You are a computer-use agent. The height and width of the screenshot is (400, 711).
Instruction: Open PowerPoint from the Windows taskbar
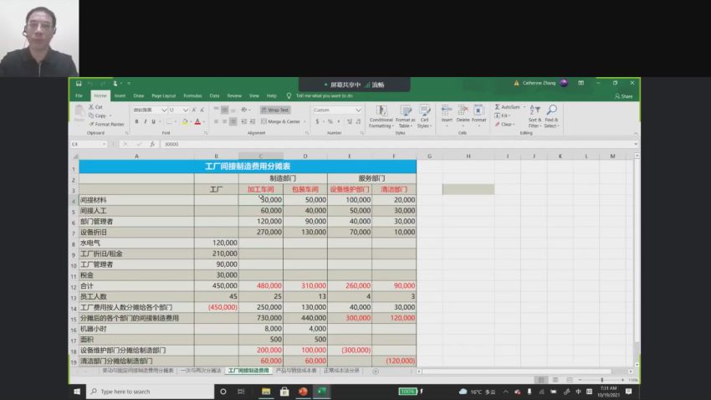pos(303,391)
